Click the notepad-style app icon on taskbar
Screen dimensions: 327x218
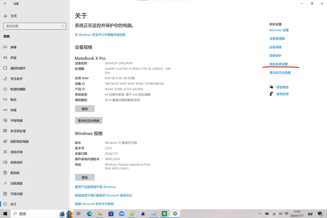154,214
